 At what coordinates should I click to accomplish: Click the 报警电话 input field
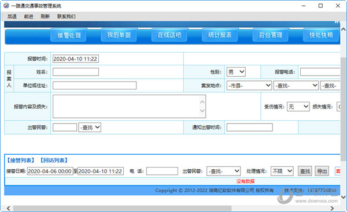320,72
